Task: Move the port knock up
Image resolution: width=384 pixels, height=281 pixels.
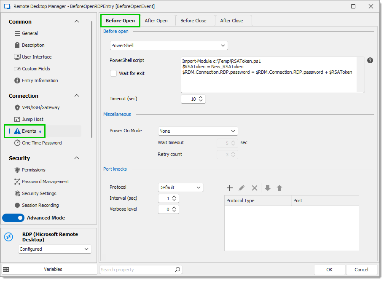Action: [x=279, y=188]
